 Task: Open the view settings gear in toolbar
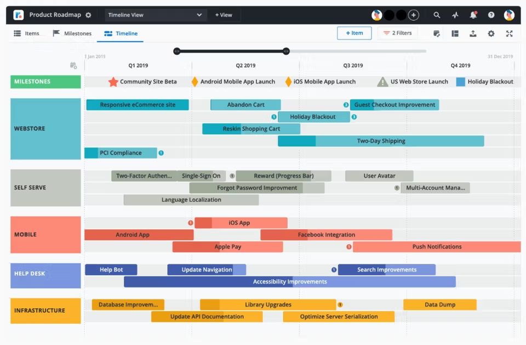491,33
